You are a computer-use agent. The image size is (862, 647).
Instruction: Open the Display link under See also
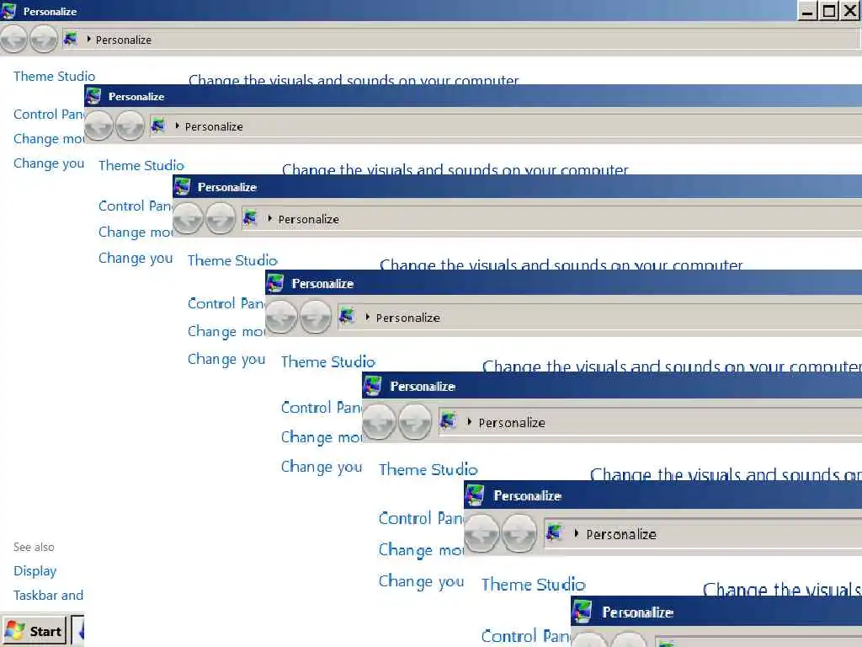tap(35, 571)
